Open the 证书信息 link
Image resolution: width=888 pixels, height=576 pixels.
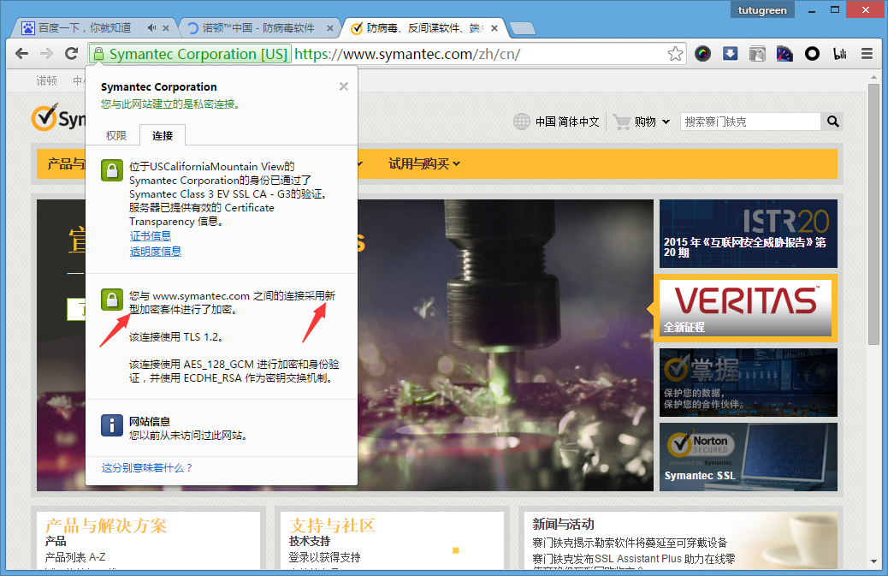click(150, 236)
